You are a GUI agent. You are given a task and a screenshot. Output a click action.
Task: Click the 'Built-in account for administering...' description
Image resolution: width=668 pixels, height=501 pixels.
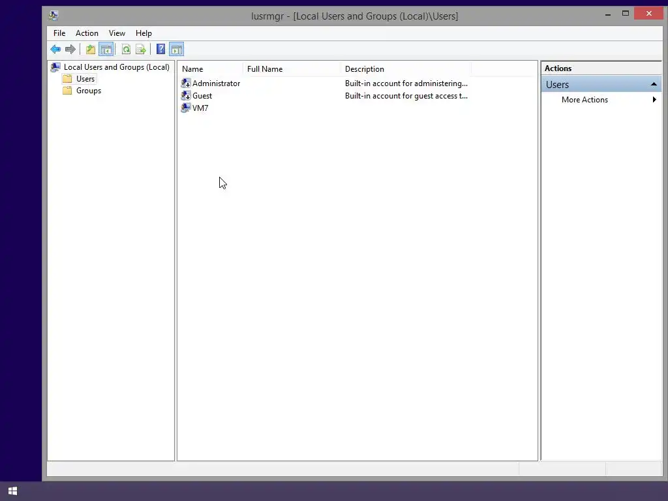point(406,83)
